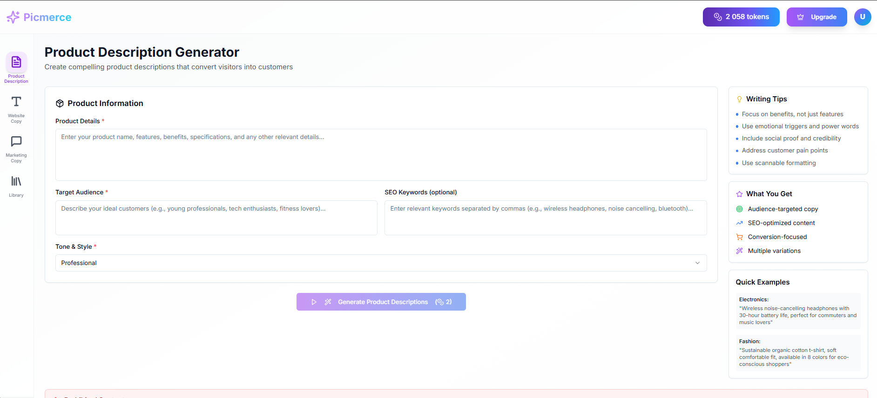877x398 pixels.
Task: Focus the Product Details text area
Action: 381,155
